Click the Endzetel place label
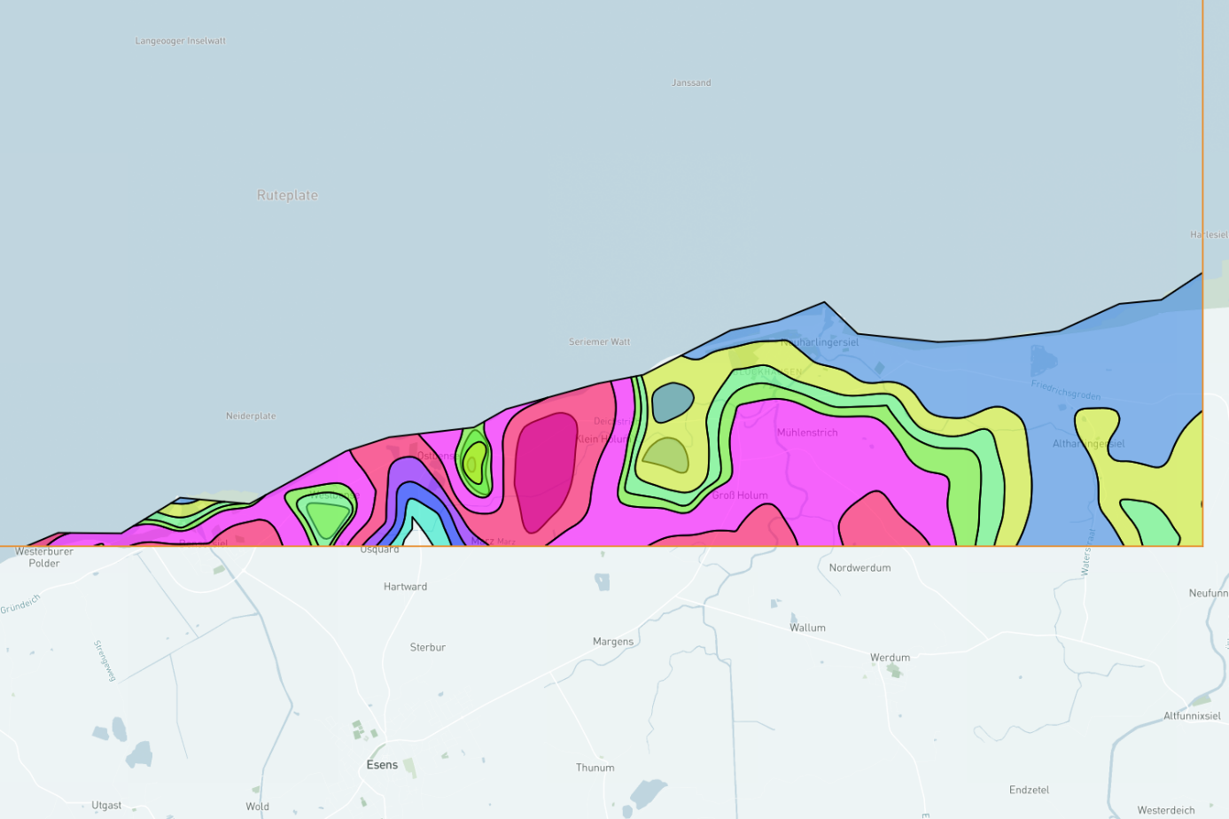The width and height of the screenshot is (1229, 819). coord(1029,790)
